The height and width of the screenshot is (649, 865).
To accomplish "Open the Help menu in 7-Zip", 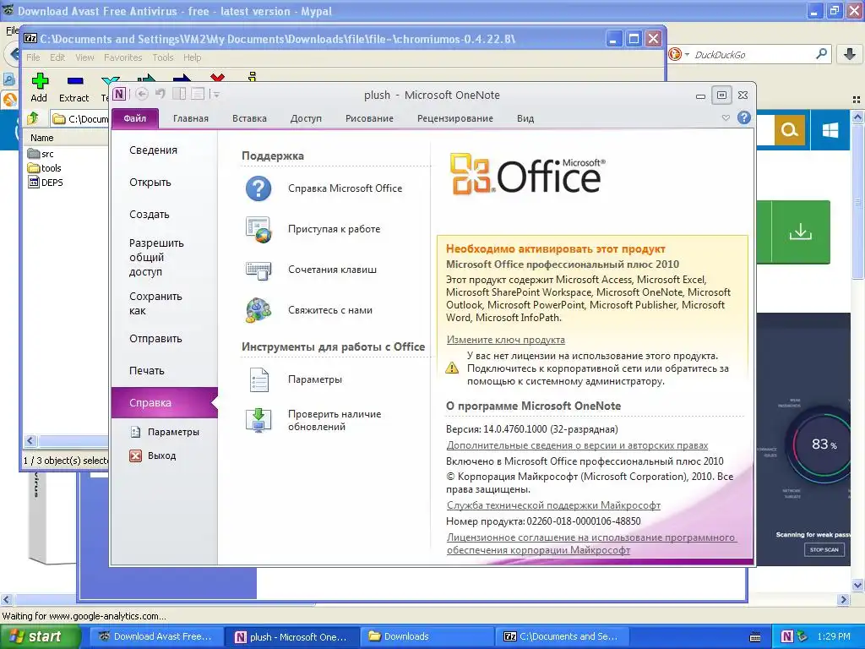I will [x=192, y=57].
